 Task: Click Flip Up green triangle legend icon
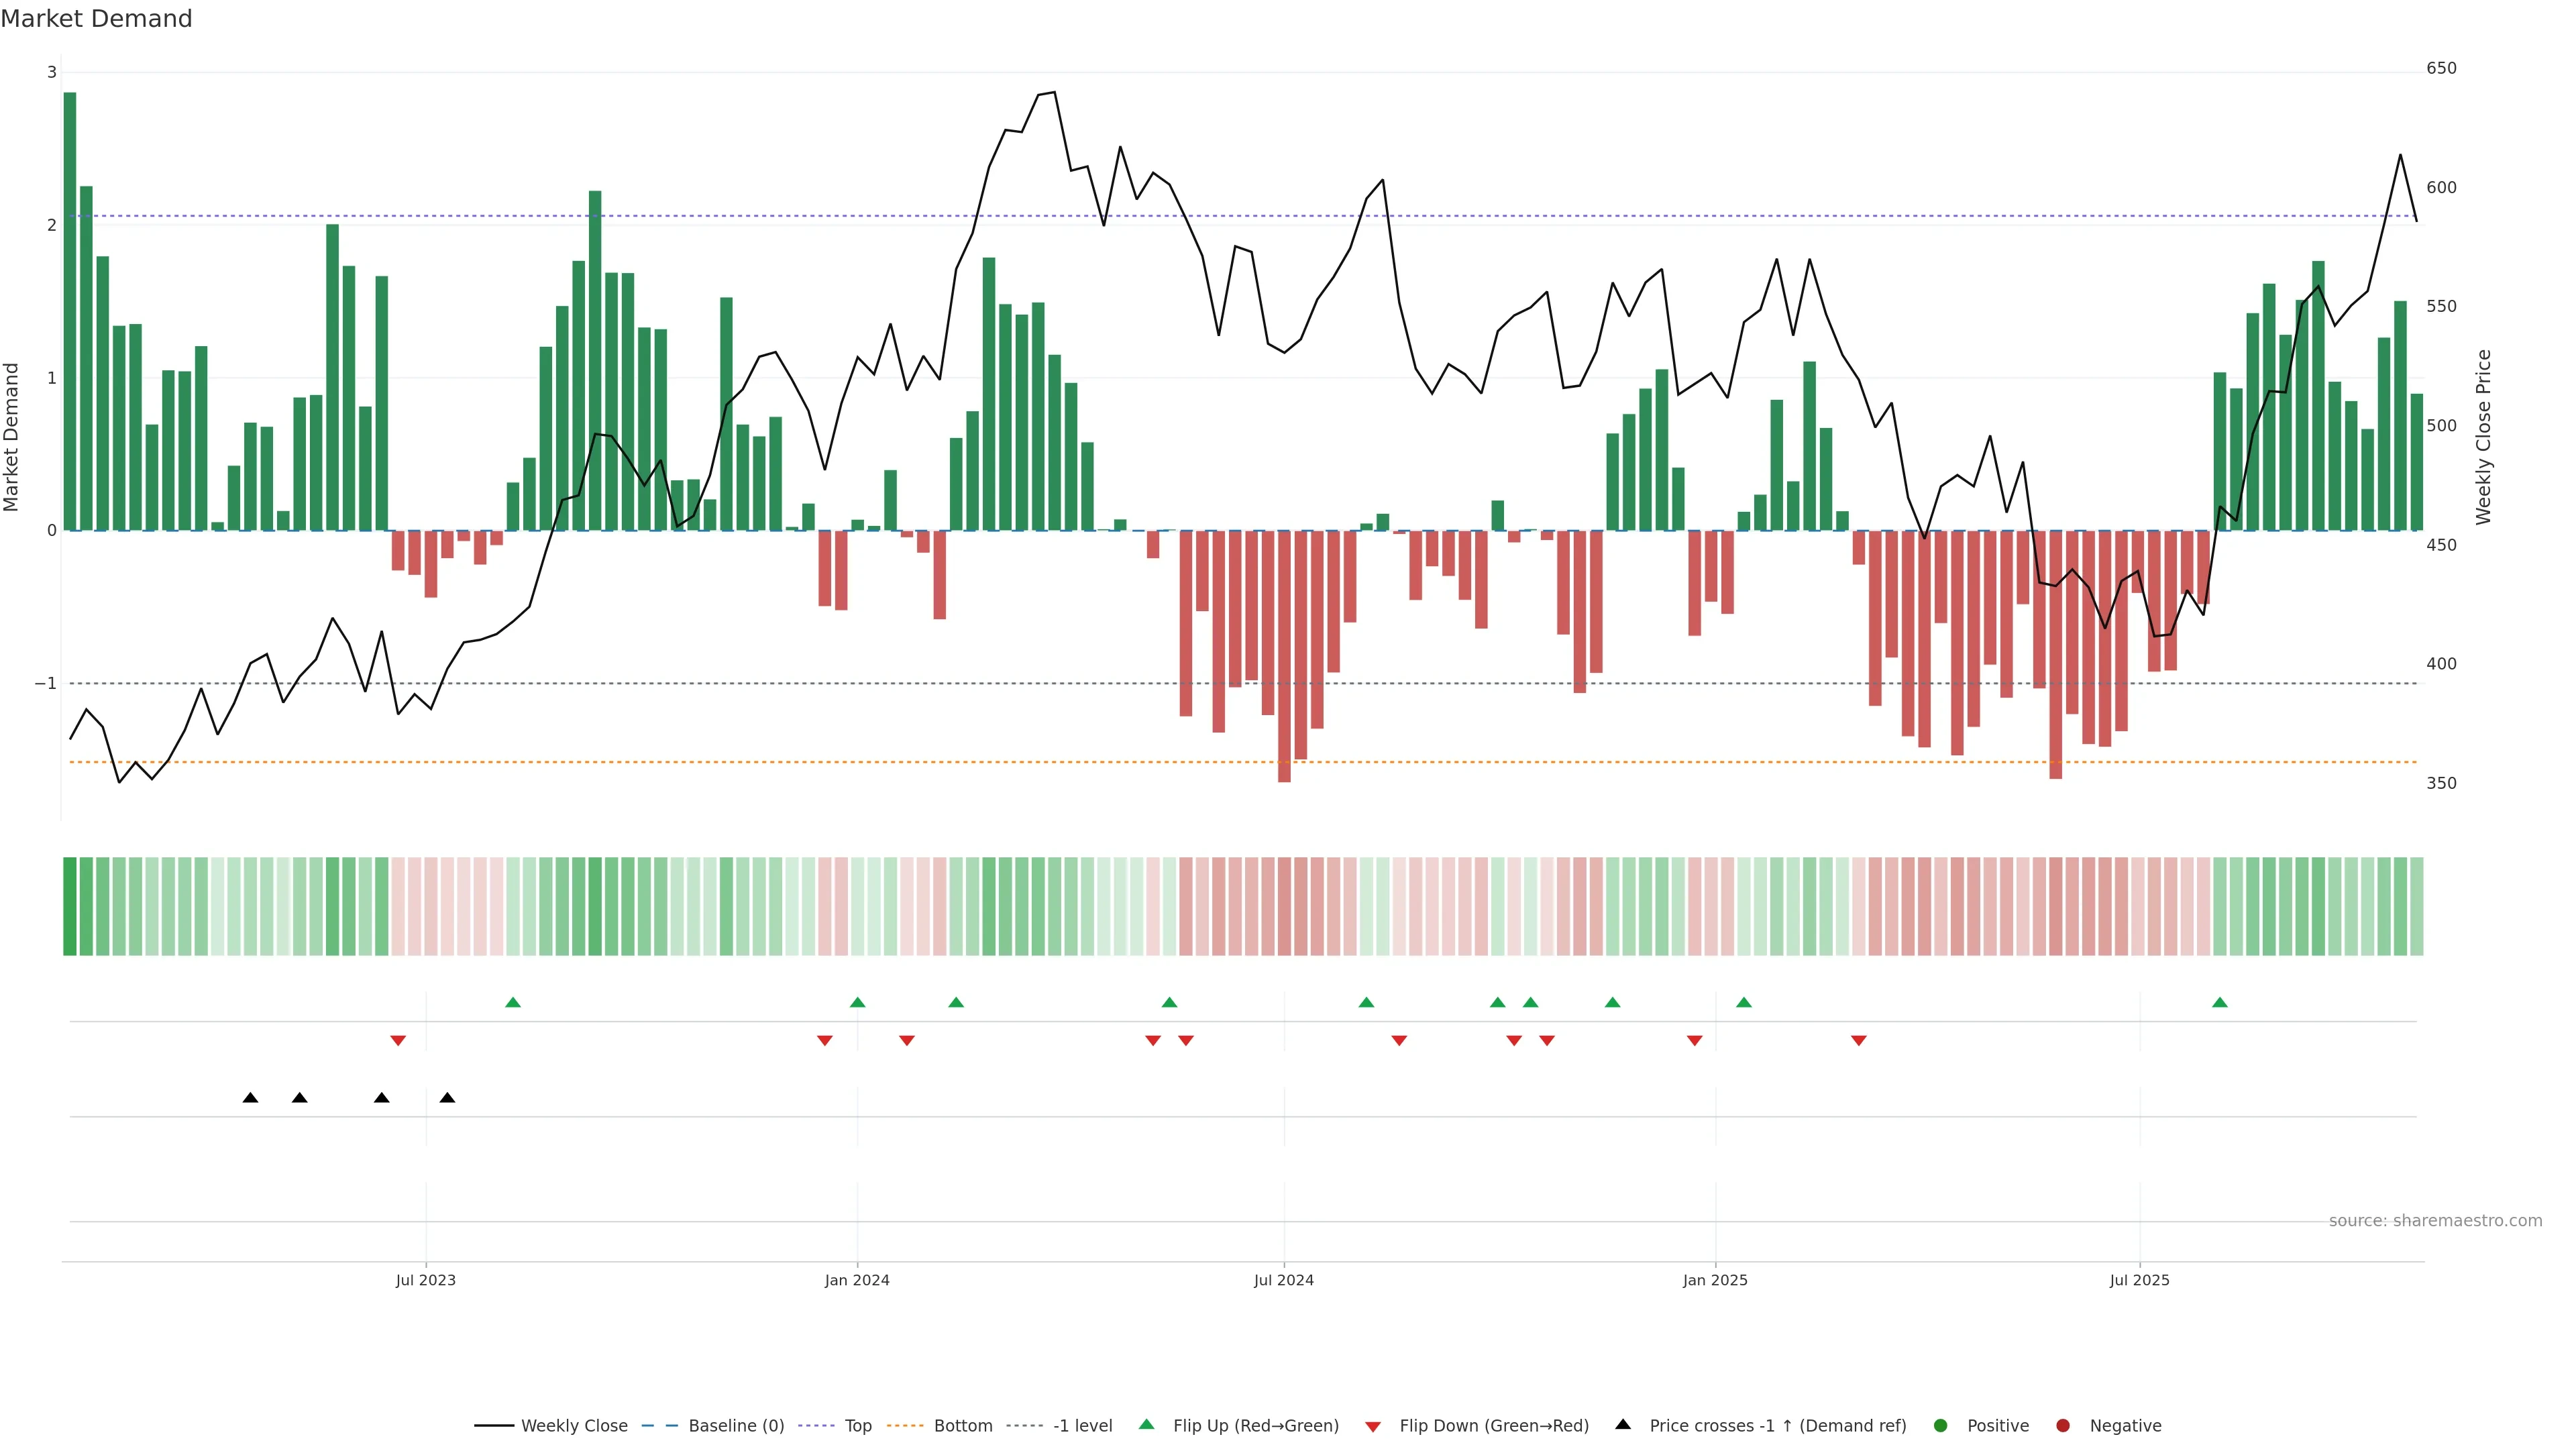click(x=1147, y=1425)
